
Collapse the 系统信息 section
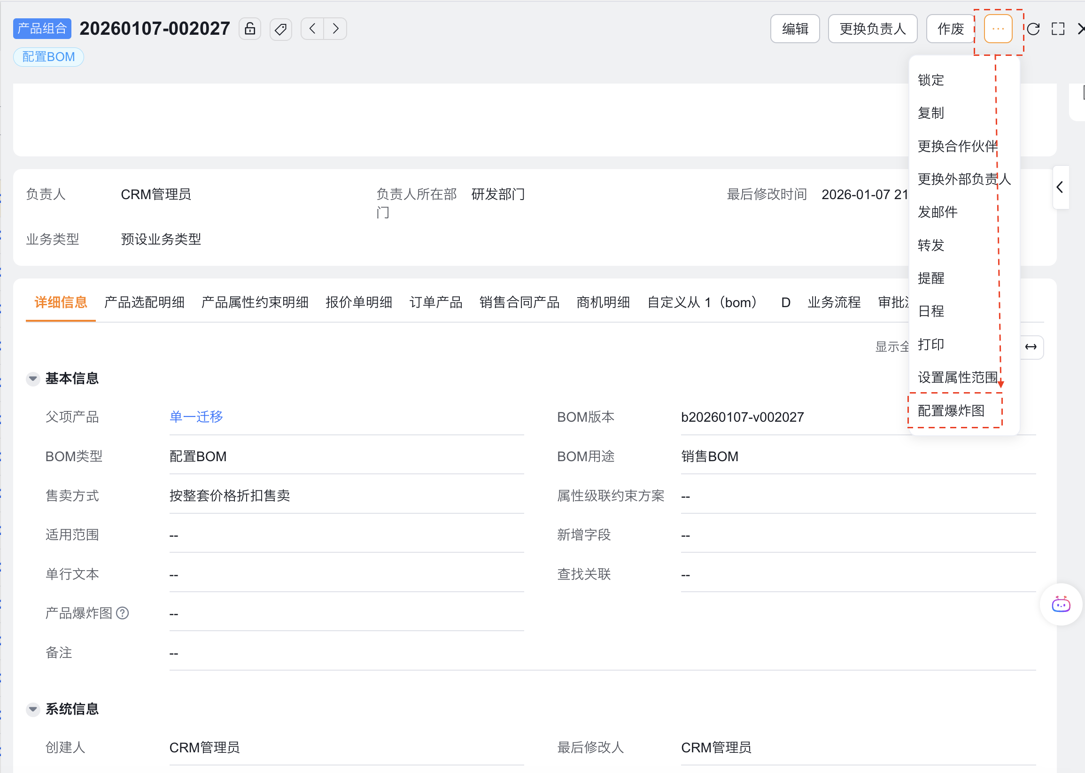[33, 709]
